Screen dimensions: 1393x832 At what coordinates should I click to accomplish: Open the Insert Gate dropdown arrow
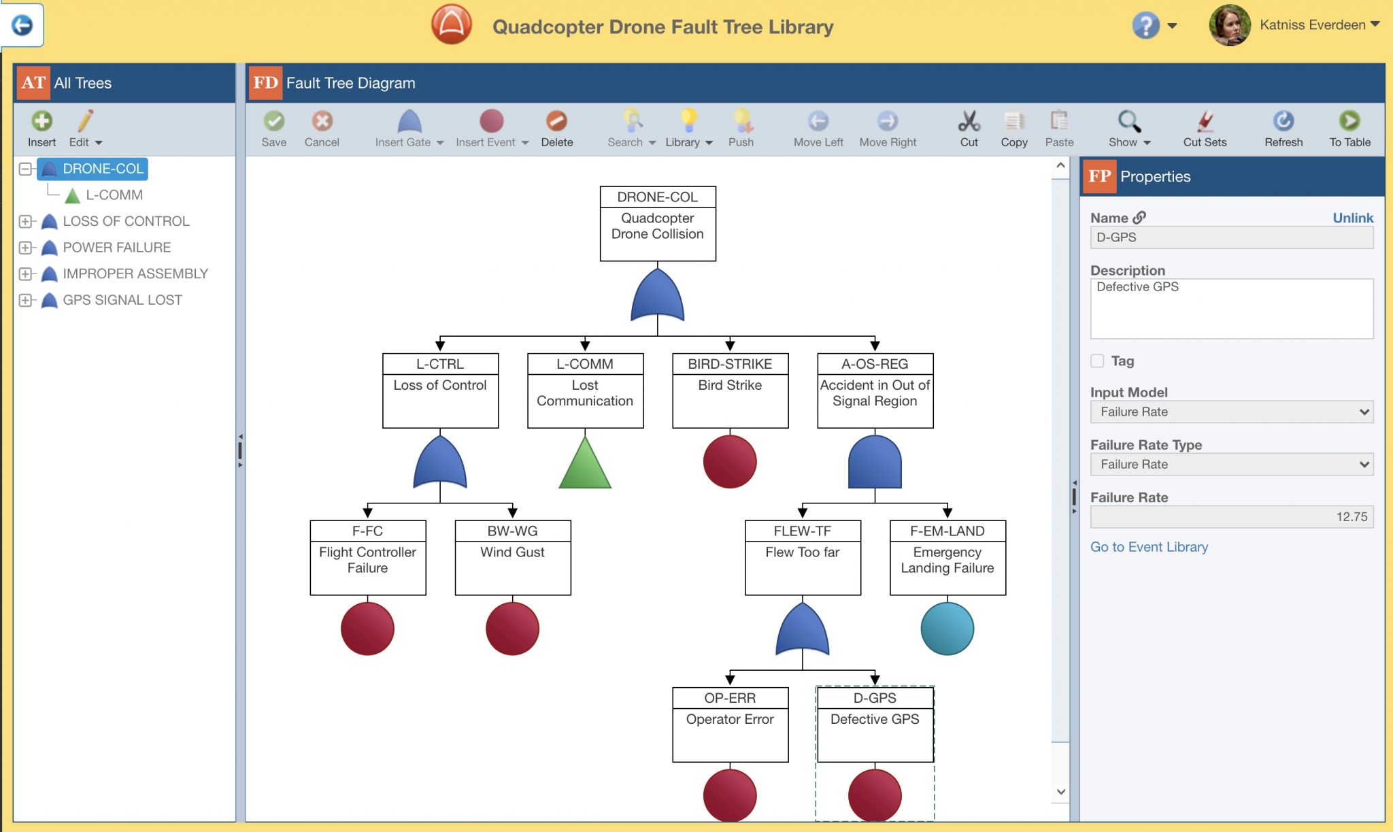click(441, 143)
